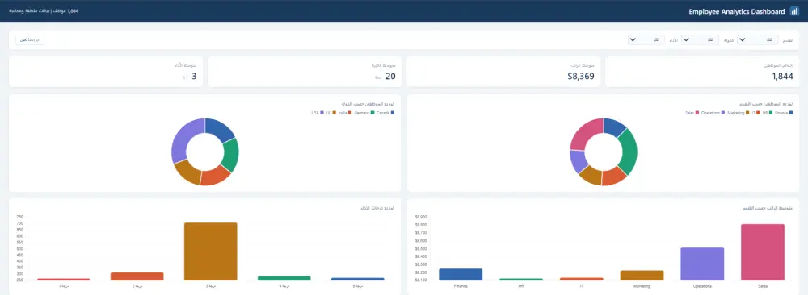Click the green HR segment of department donut
Viewport: 808px width, 295px height.
[629, 152]
